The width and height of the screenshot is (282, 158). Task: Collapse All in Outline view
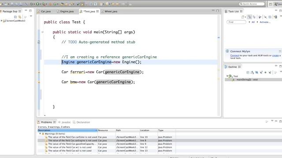[x=248, y=72]
